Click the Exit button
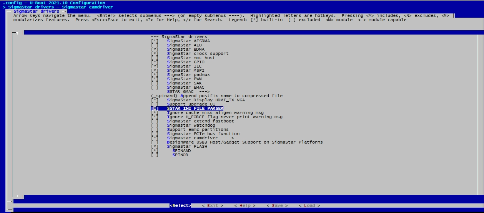The image size is (484, 213). (212, 206)
